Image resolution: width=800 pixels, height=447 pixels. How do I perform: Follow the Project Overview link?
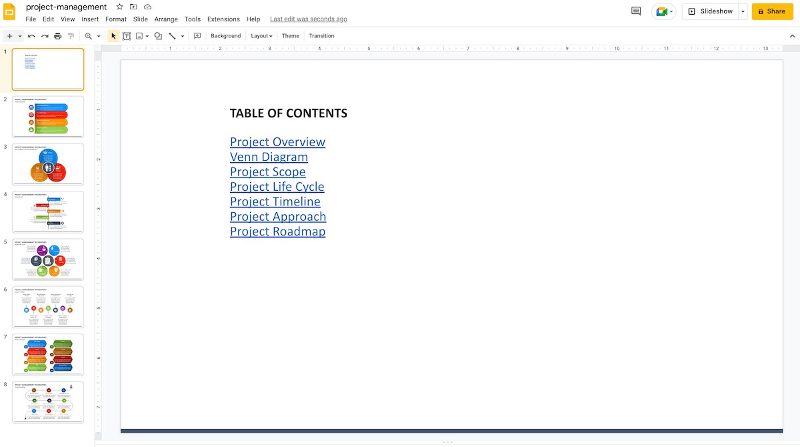[x=277, y=142]
